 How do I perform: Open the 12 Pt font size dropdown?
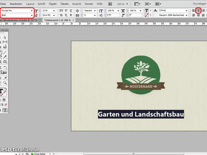pyautogui.click(x=54, y=11)
